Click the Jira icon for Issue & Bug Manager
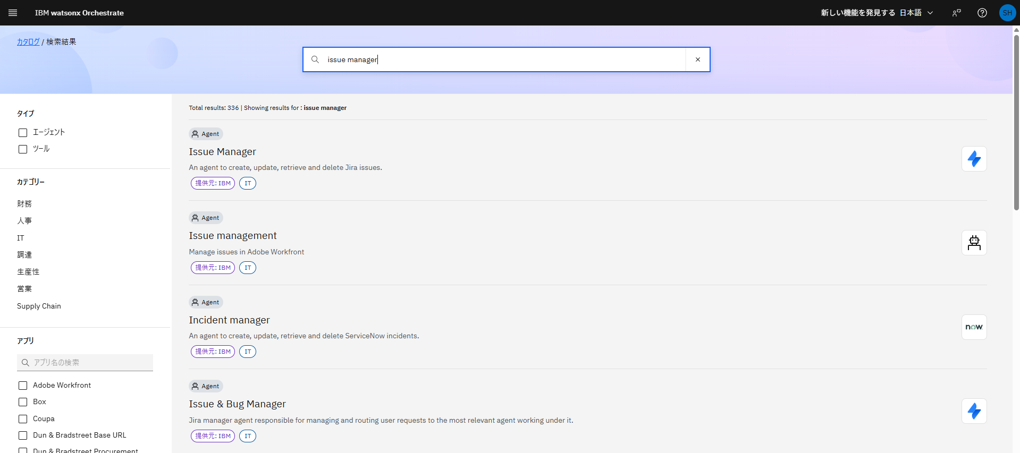Screen dimensions: 1020x453 point(974,411)
